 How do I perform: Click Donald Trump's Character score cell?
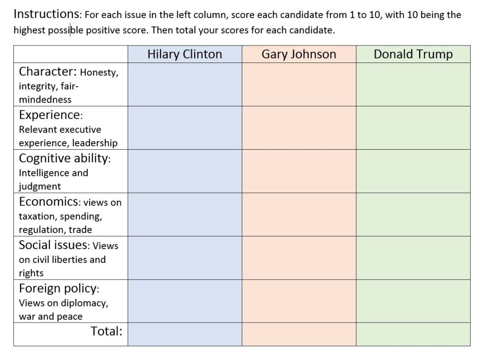click(413, 84)
